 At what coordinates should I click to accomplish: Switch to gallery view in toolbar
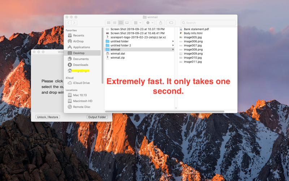click(x=127, y=23)
